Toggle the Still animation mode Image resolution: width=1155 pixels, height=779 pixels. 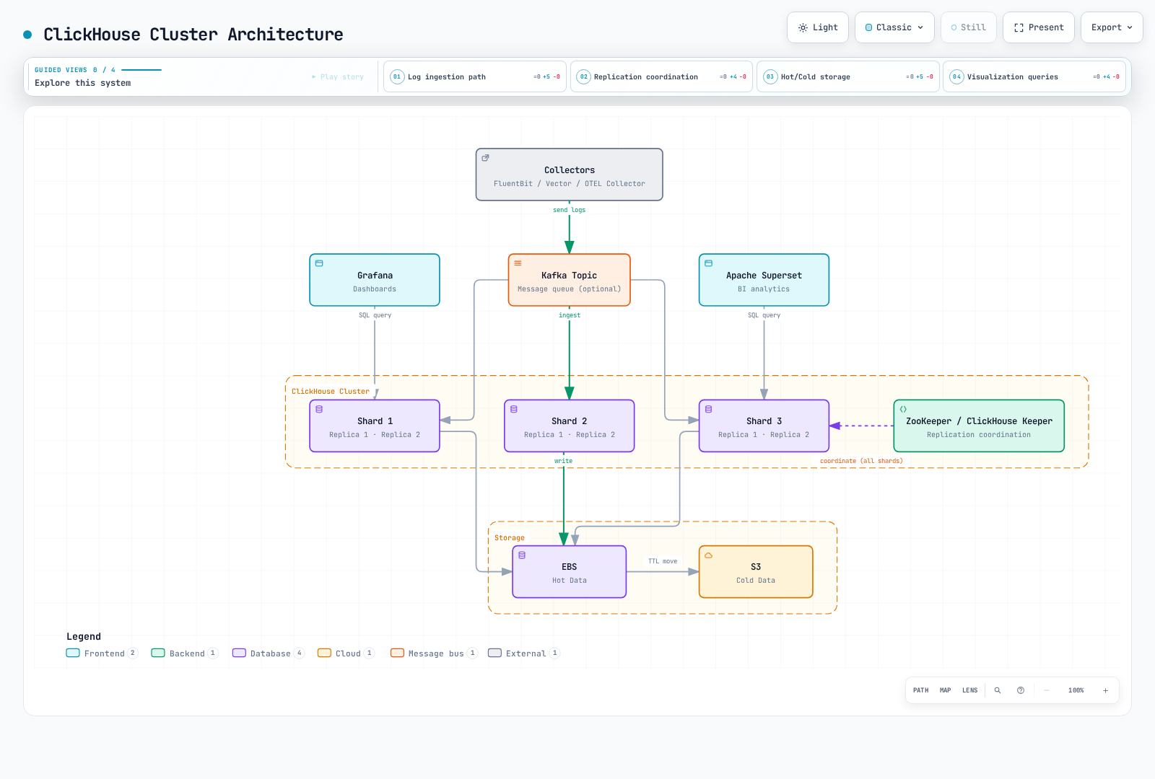coord(969,27)
